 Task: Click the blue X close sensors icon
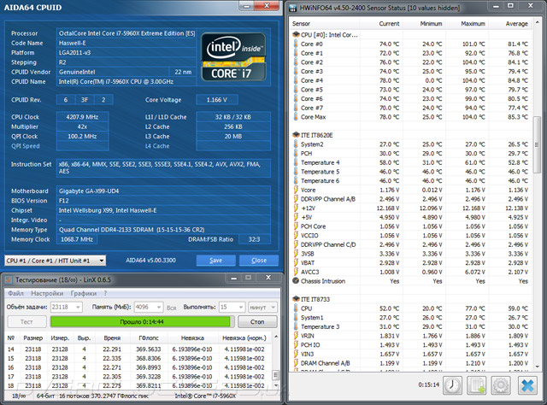coord(527,385)
